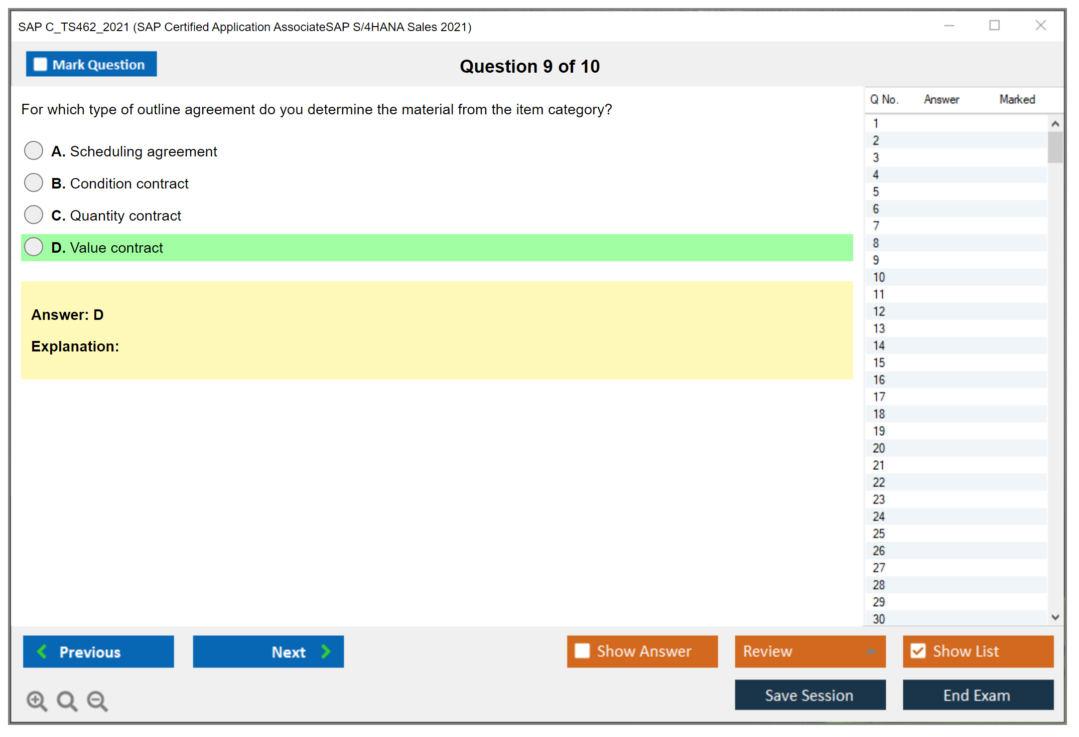
Task: Go to the Next question
Action: click(268, 652)
